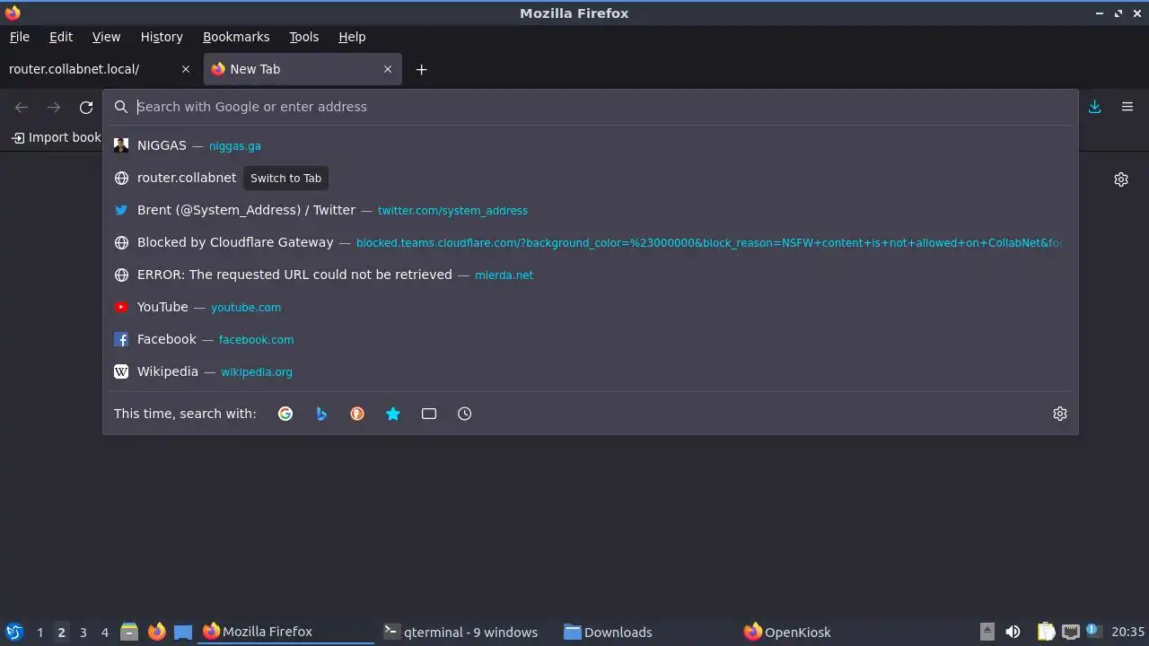Viewport: 1149px width, 646px height.
Task: Search open tabs with the tabs icon
Action: [429, 414]
